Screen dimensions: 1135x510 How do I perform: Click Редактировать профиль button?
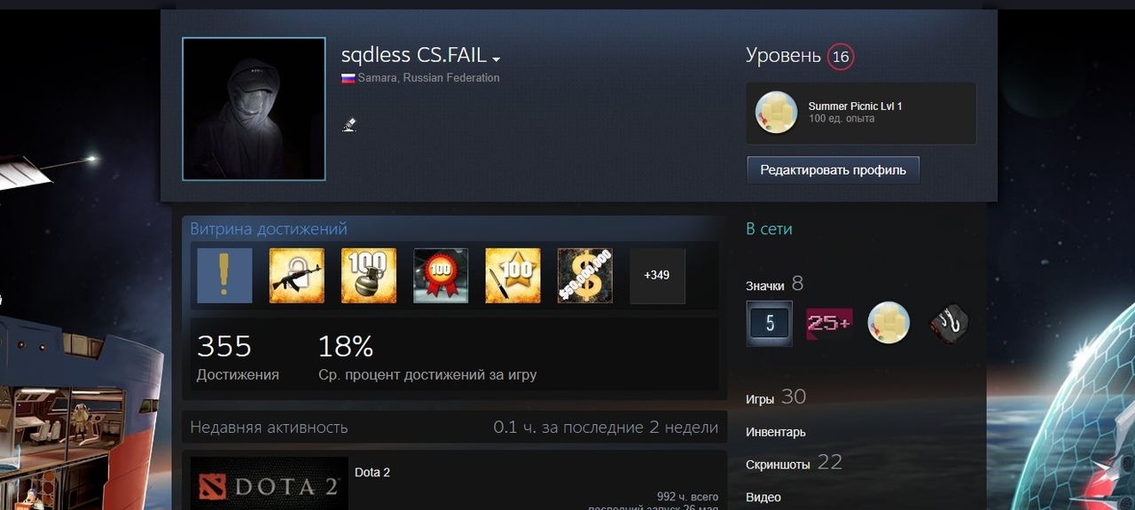point(833,169)
